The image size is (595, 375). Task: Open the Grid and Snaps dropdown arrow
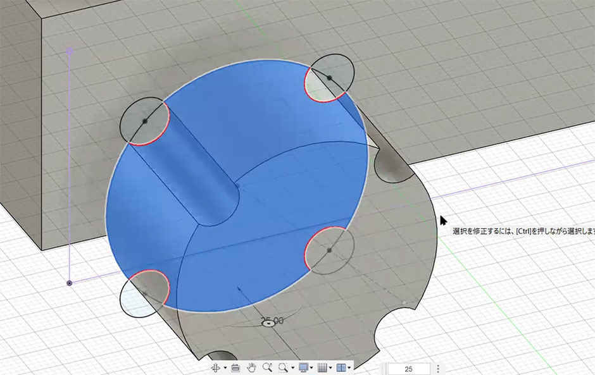click(x=330, y=368)
